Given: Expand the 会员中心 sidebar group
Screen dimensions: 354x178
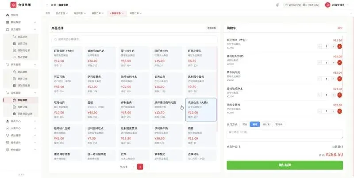Looking at the screenshot, I should point(35,121).
